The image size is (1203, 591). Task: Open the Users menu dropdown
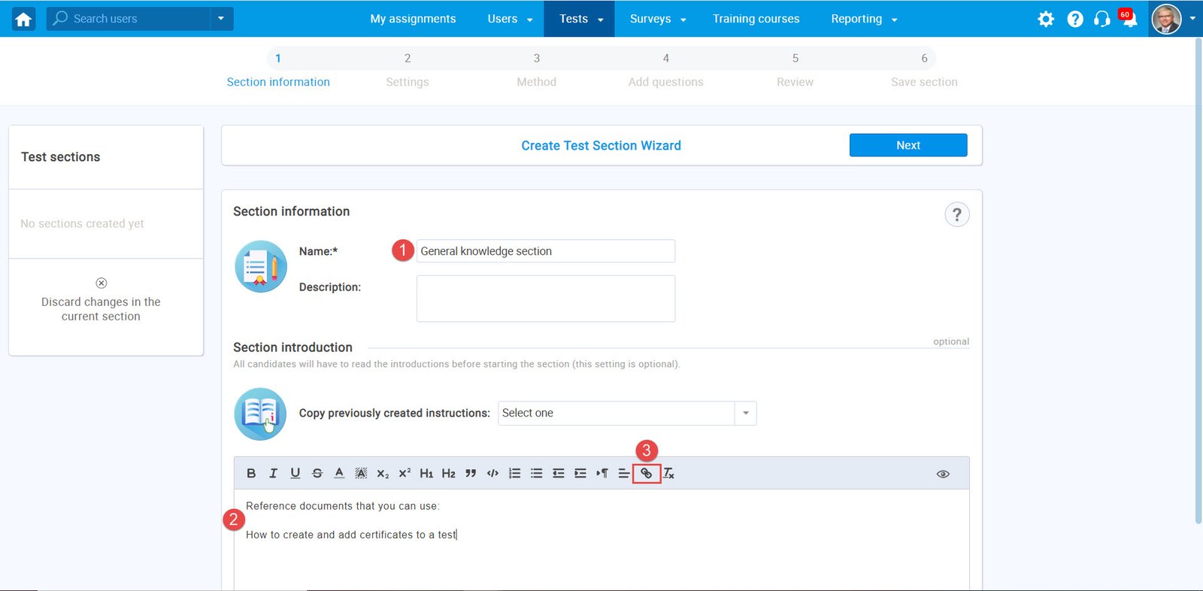coord(510,19)
